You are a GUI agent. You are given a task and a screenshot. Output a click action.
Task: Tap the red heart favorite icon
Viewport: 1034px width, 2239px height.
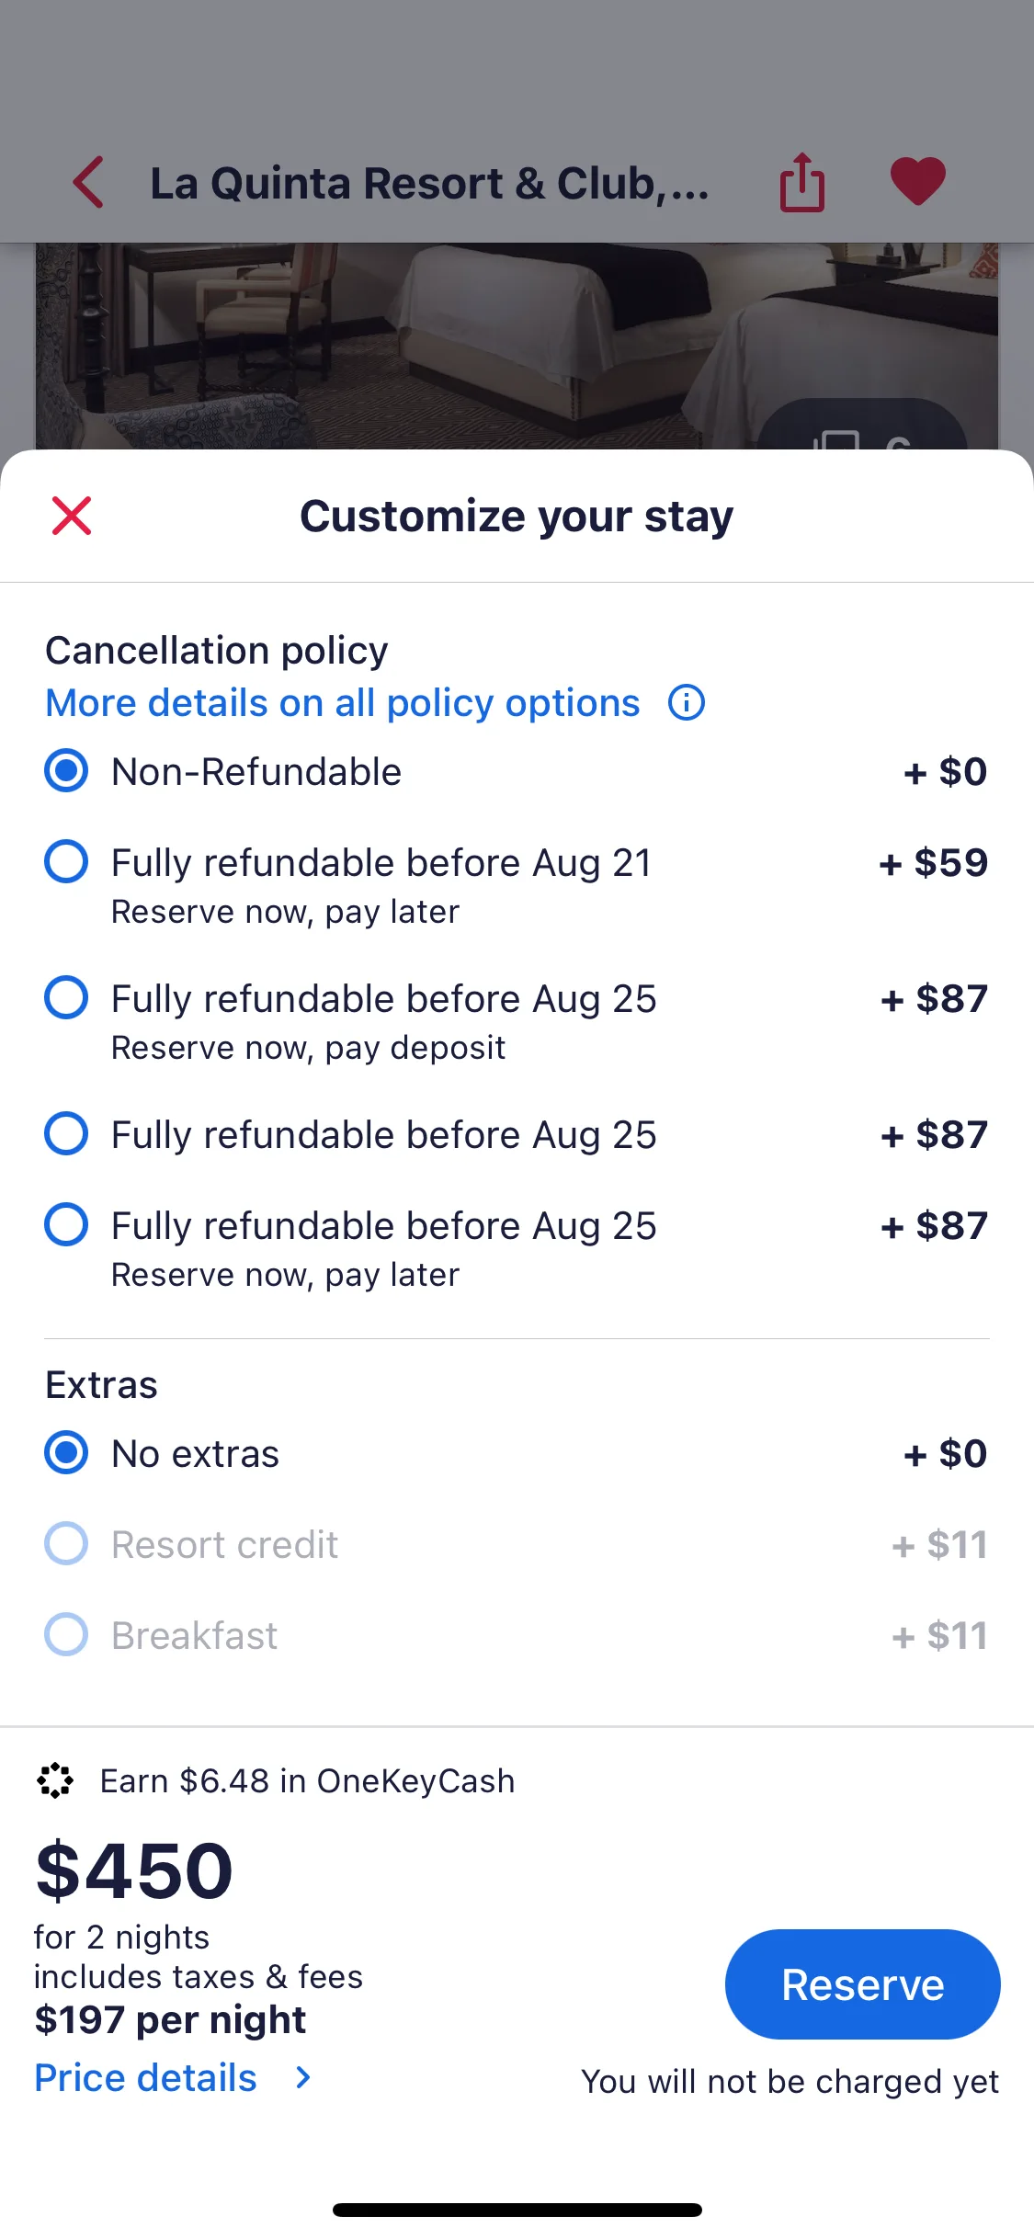click(x=917, y=181)
